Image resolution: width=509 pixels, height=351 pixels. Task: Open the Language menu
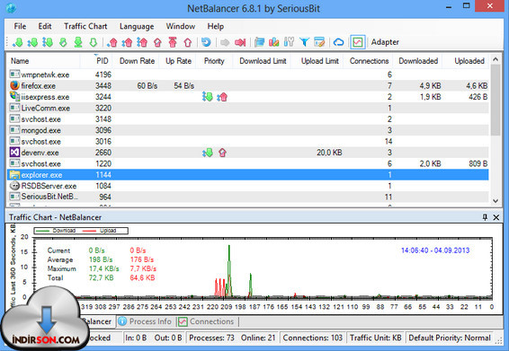(137, 26)
